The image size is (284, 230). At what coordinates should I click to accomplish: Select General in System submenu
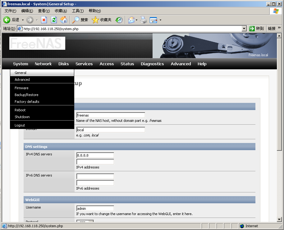pos(42,73)
